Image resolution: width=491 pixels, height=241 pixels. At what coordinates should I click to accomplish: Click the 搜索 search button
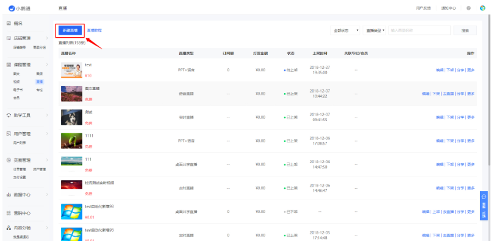(465, 30)
